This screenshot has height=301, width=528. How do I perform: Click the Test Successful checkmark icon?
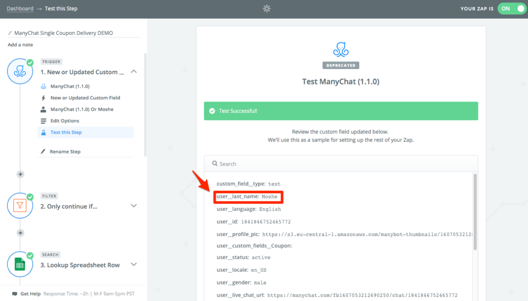tap(212, 111)
